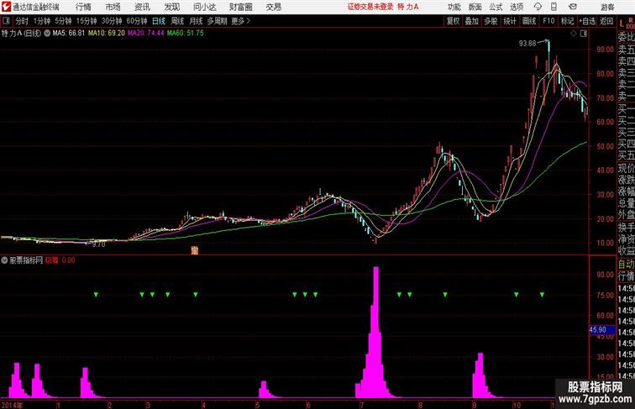Open the 发现 menu
Screen dimensions: 635x409
tap(171, 7)
